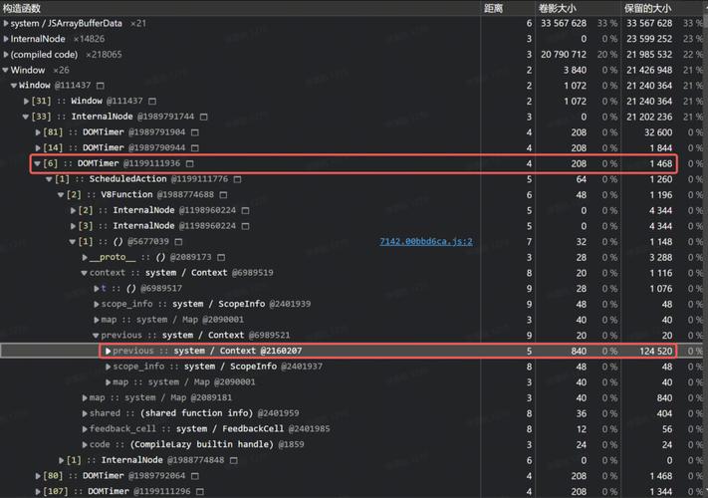Expand the feedback_cell FeedbackCell entry
The image size is (708, 498).
click(x=84, y=429)
